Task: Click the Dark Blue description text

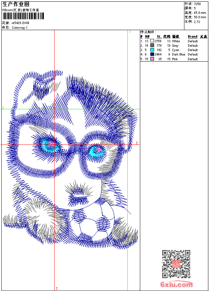Action: 178,54
